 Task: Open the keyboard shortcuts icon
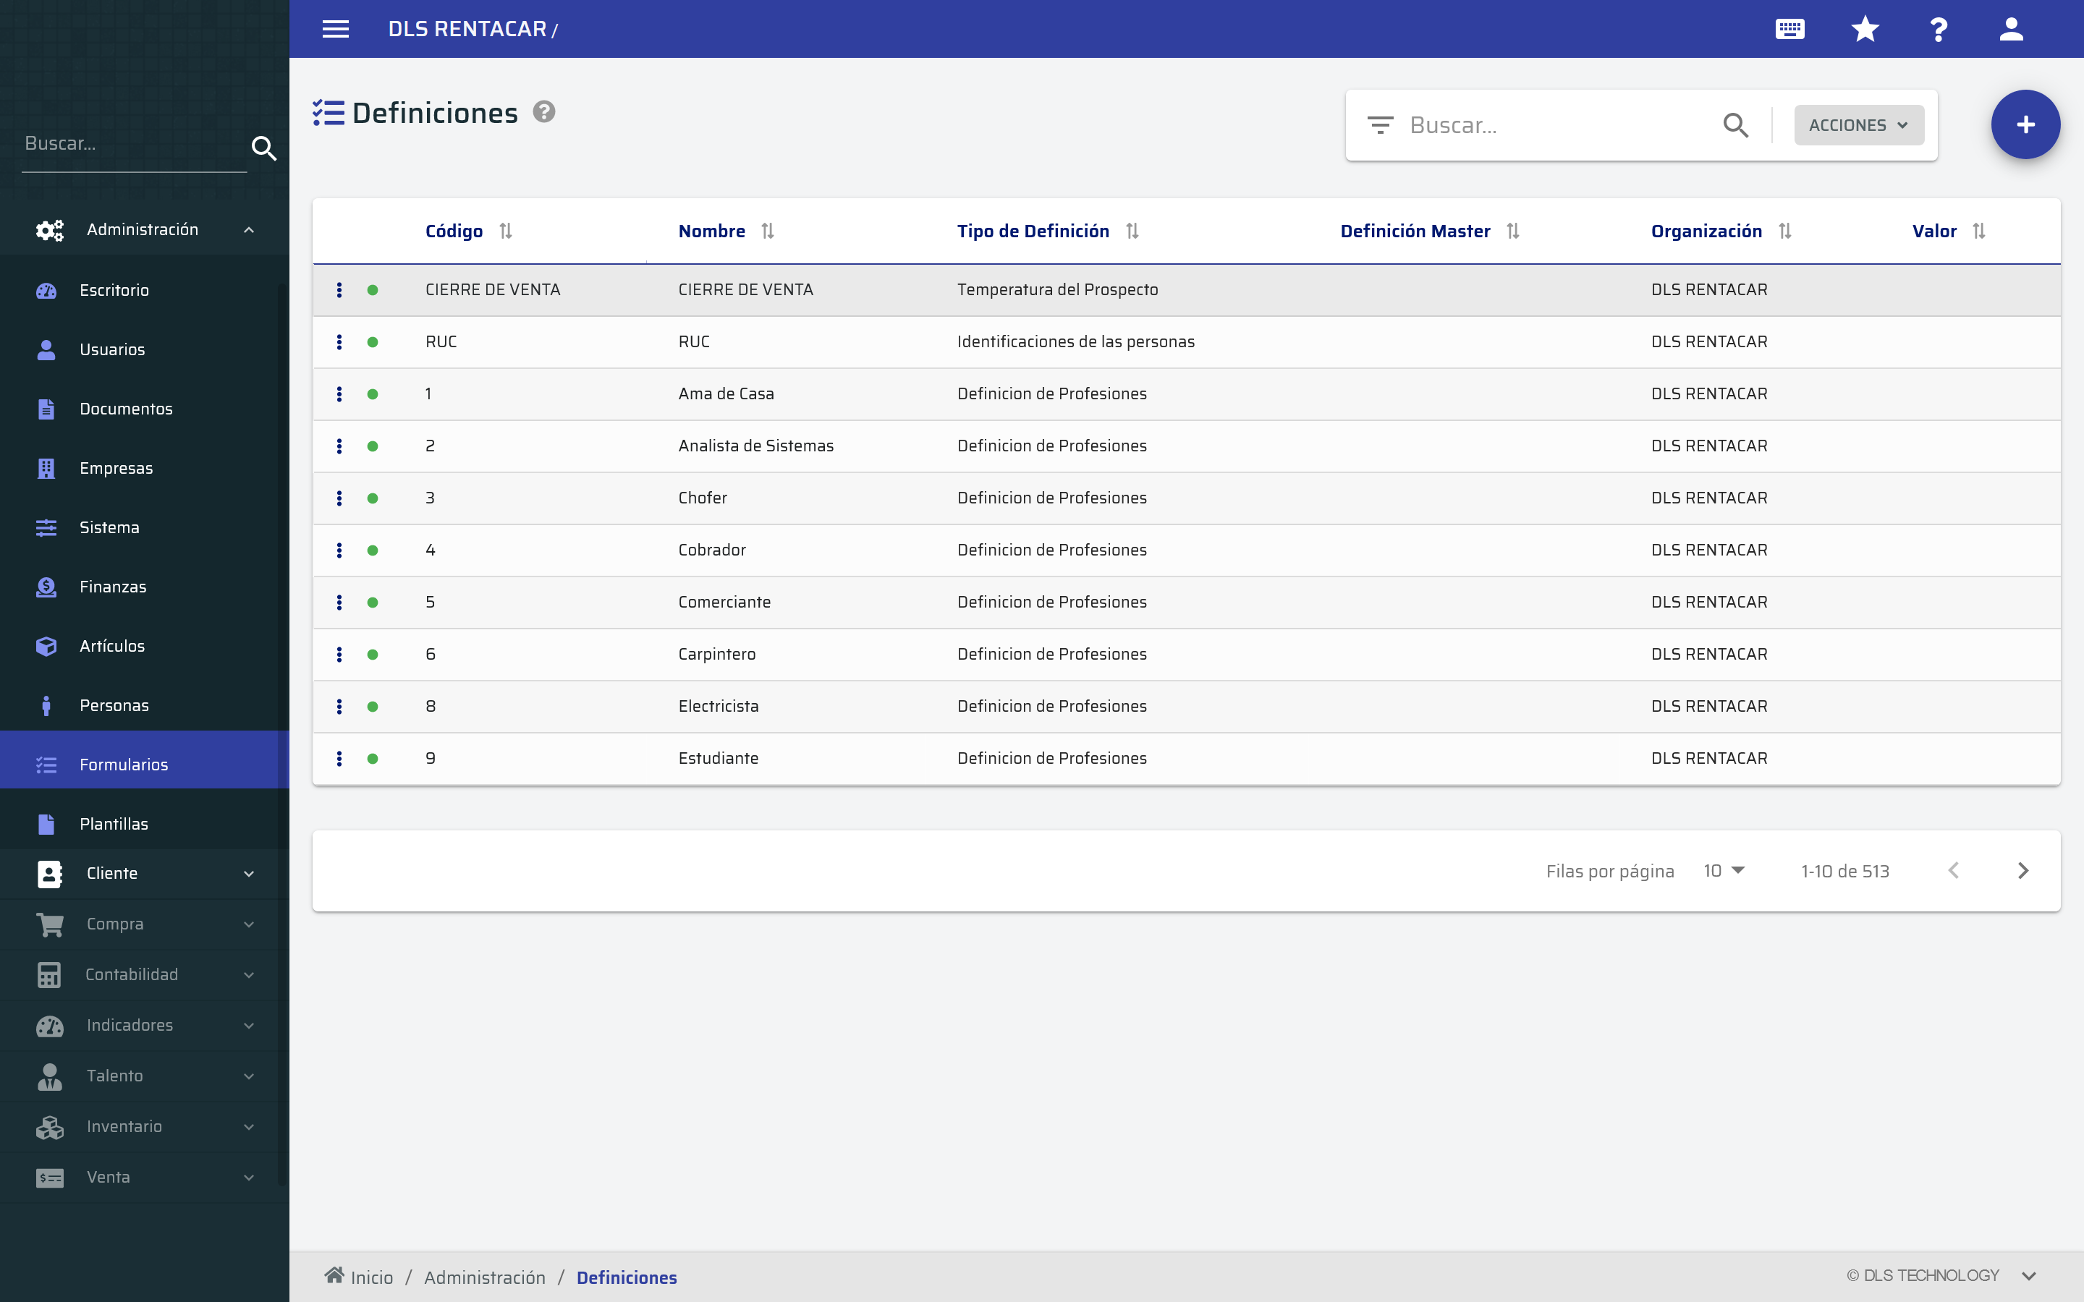[x=1789, y=29]
